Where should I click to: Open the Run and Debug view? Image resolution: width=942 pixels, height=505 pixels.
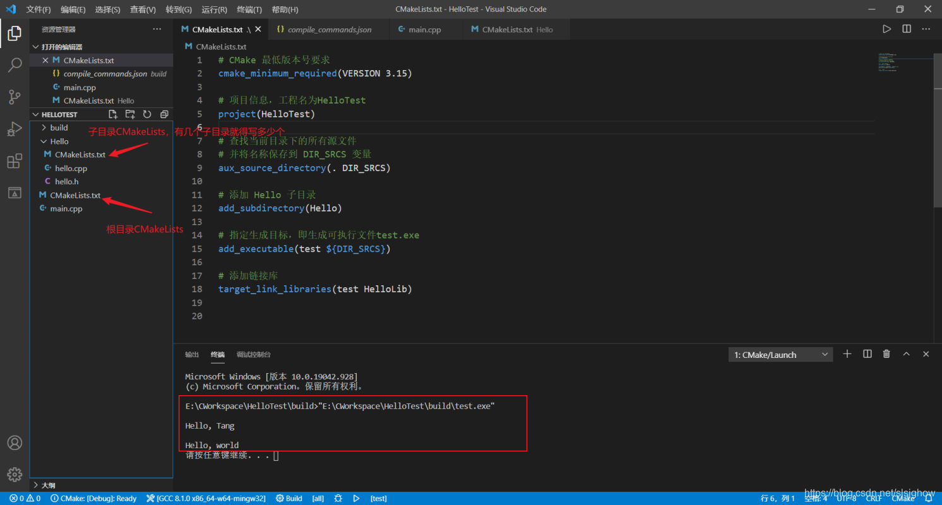15,129
